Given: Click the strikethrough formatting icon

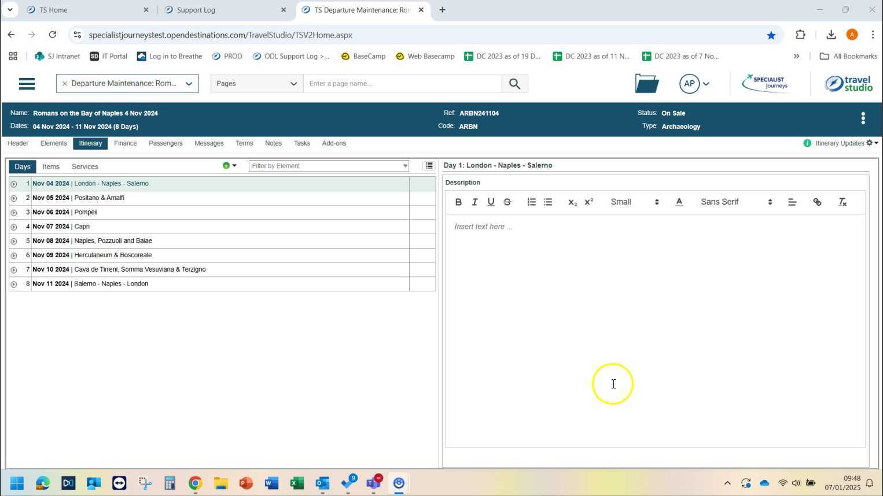Looking at the screenshot, I should tap(507, 202).
